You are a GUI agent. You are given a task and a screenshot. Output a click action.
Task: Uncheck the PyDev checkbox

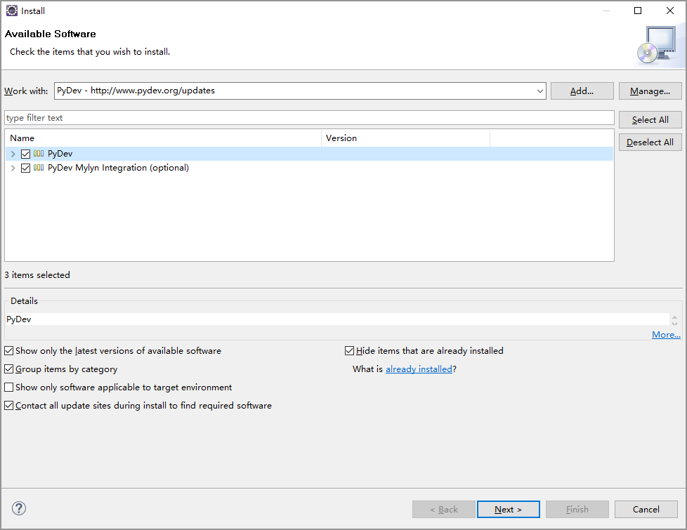25,154
